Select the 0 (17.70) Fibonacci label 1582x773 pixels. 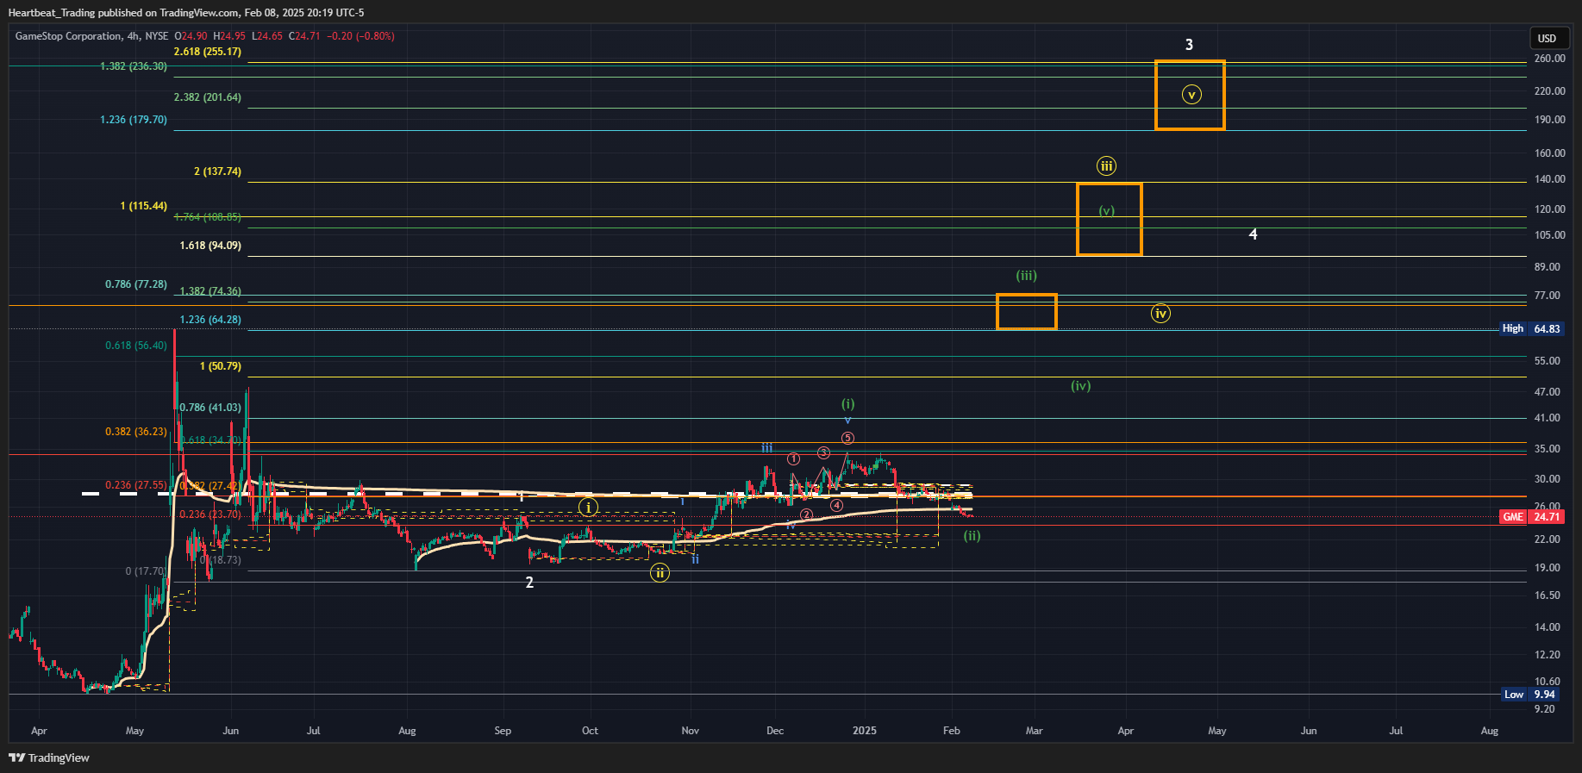[x=145, y=571]
